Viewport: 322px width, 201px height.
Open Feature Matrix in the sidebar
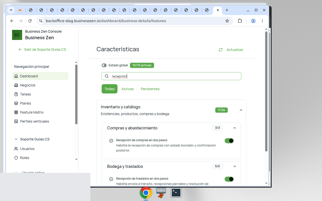(x=40, y=112)
